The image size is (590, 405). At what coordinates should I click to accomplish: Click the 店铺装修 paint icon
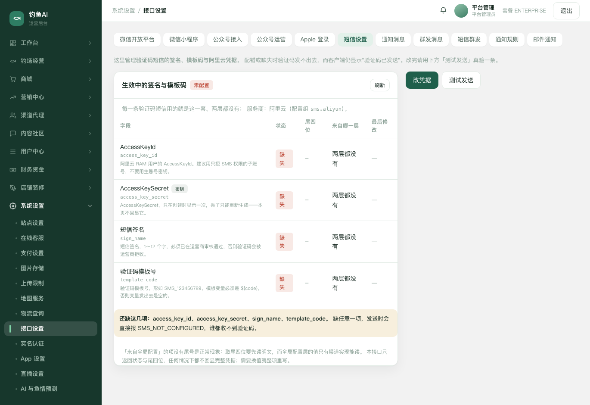pos(13,188)
